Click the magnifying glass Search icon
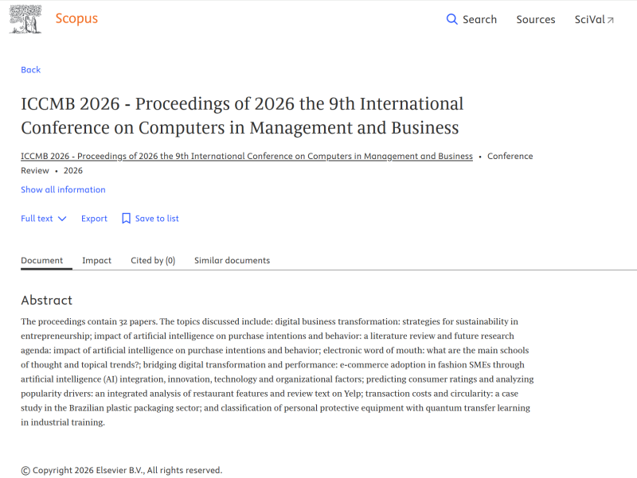This screenshot has width=637, height=478. click(x=451, y=19)
